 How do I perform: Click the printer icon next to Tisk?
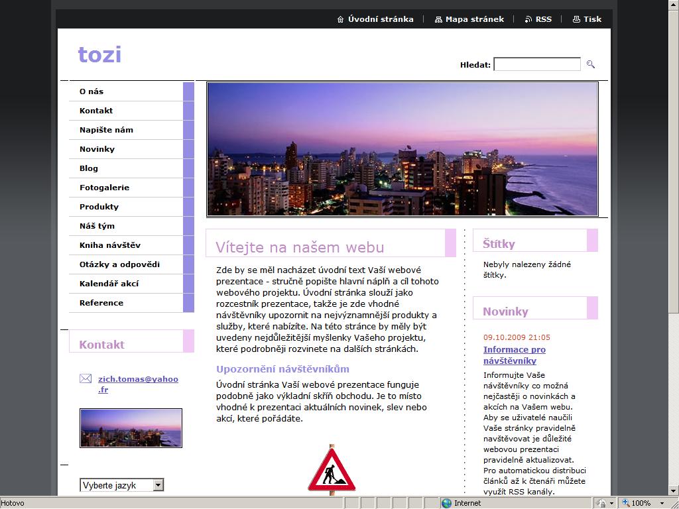(x=576, y=19)
